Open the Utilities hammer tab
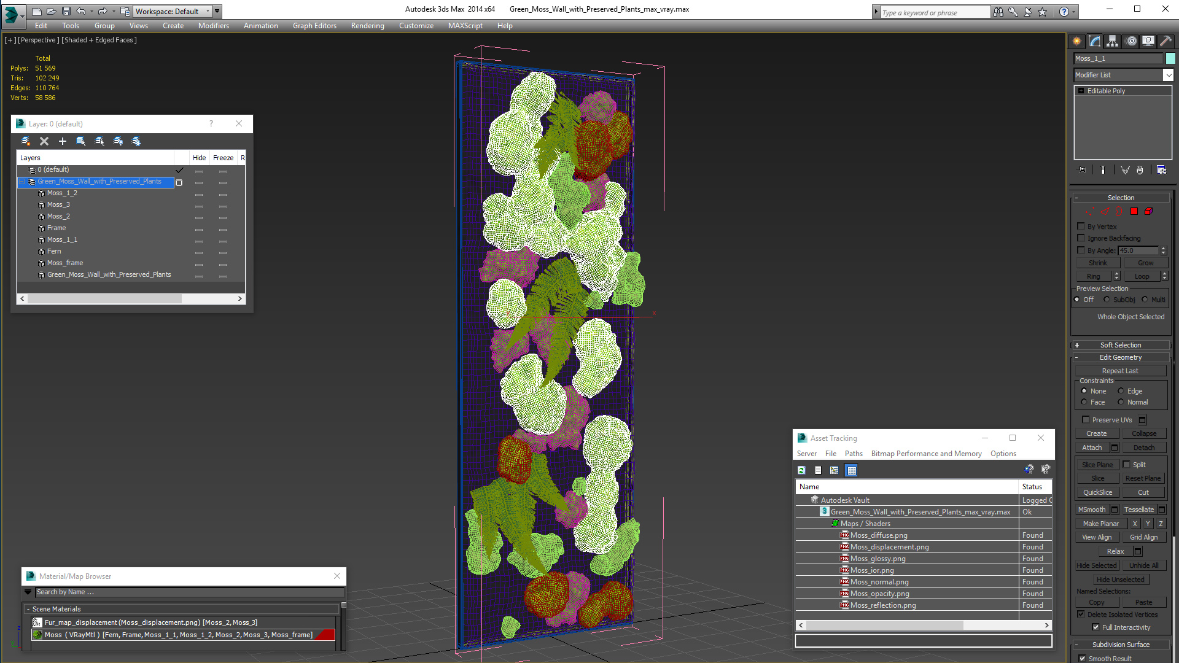The height and width of the screenshot is (663, 1179). pyautogui.click(x=1165, y=41)
